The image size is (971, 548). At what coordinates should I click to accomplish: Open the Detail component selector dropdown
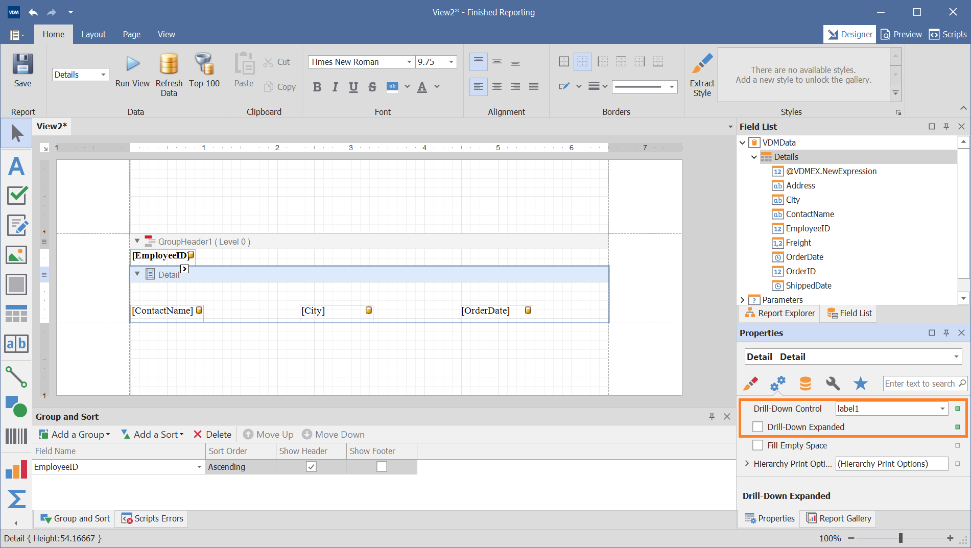click(956, 357)
